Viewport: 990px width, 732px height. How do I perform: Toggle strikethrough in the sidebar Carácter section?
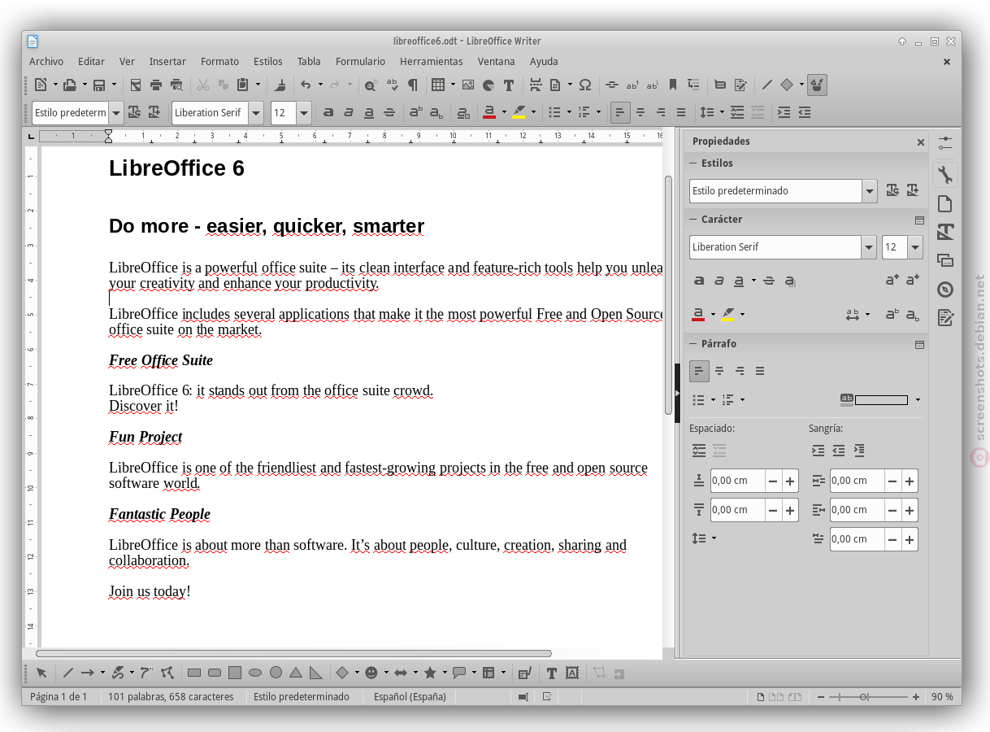click(x=769, y=281)
